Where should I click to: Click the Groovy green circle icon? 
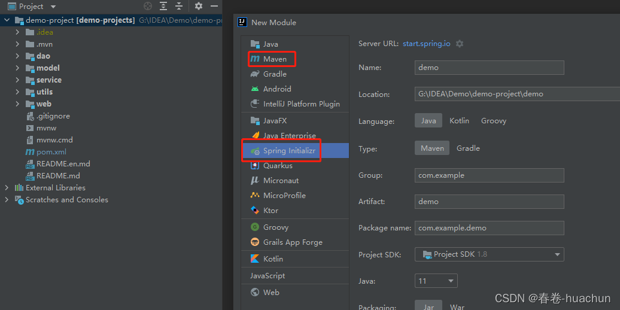(255, 227)
